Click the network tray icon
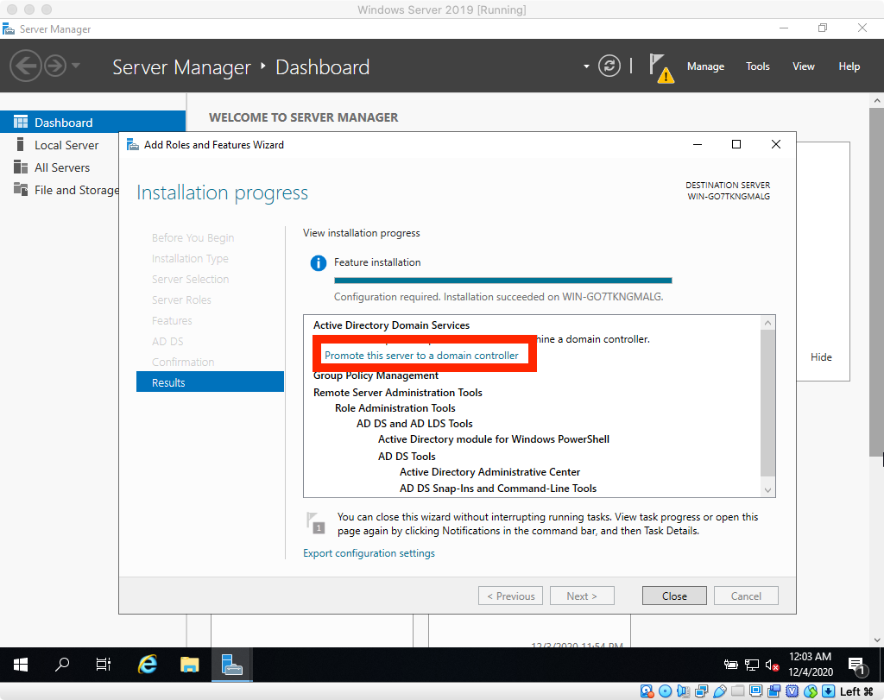Viewport: 884px width, 700px height. [752, 665]
